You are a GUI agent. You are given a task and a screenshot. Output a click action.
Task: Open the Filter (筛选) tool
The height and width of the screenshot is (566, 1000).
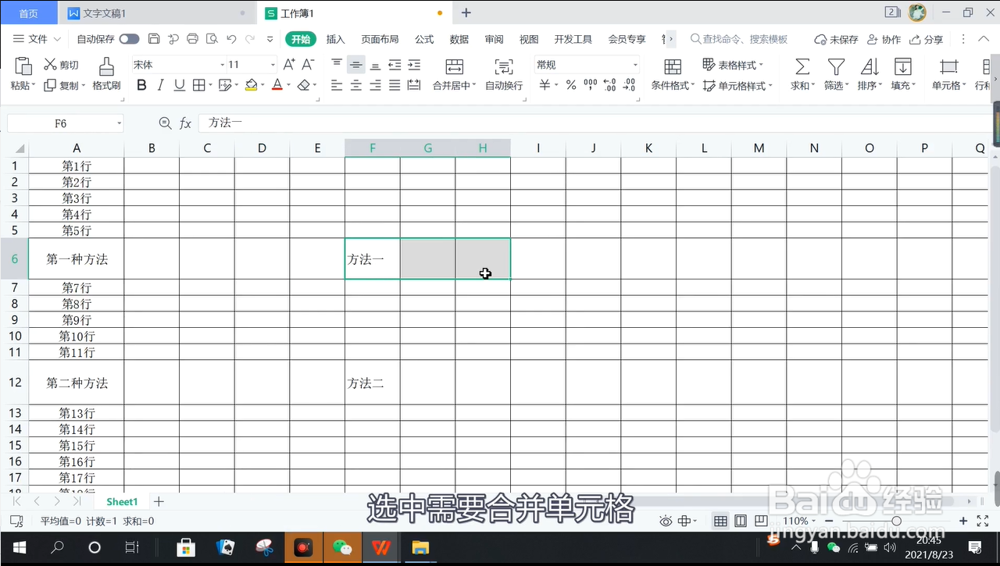836,75
